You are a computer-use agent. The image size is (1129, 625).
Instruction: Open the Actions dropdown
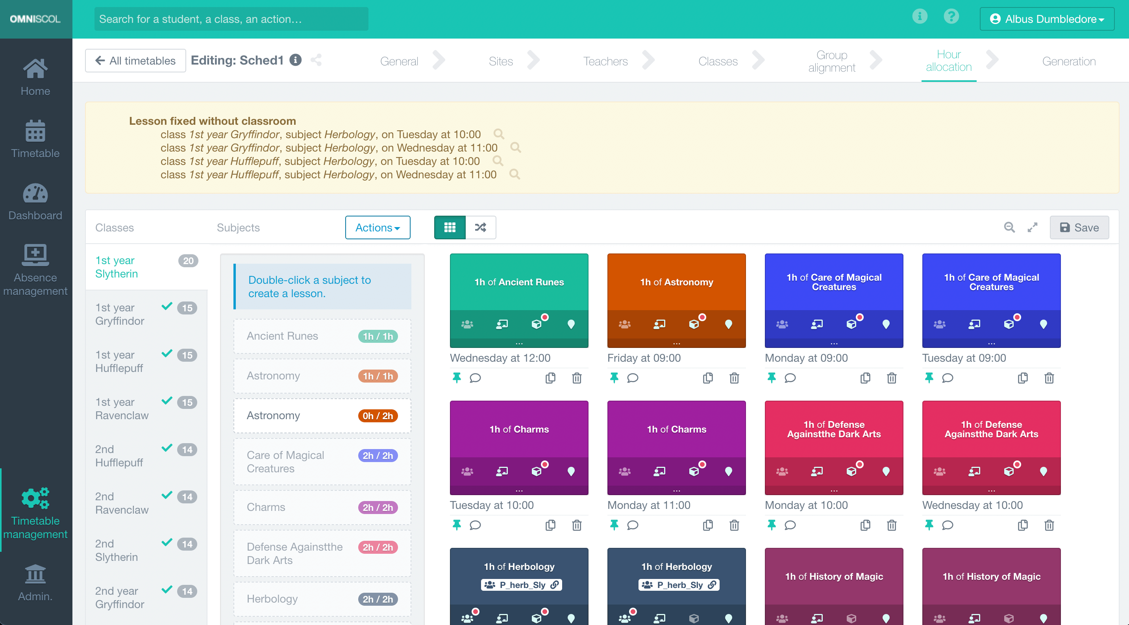point(378,227)
